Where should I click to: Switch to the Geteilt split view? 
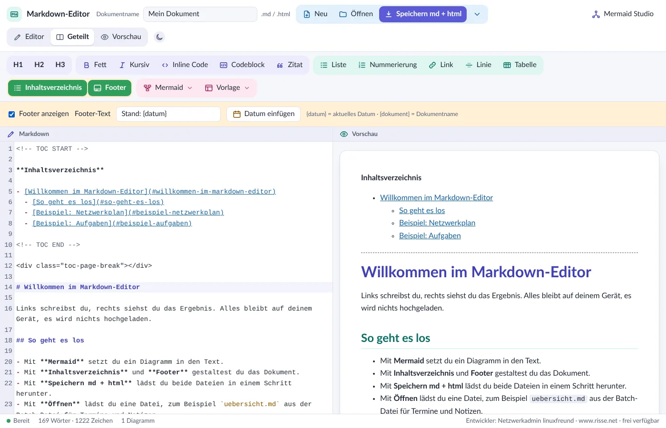[73, 37]
